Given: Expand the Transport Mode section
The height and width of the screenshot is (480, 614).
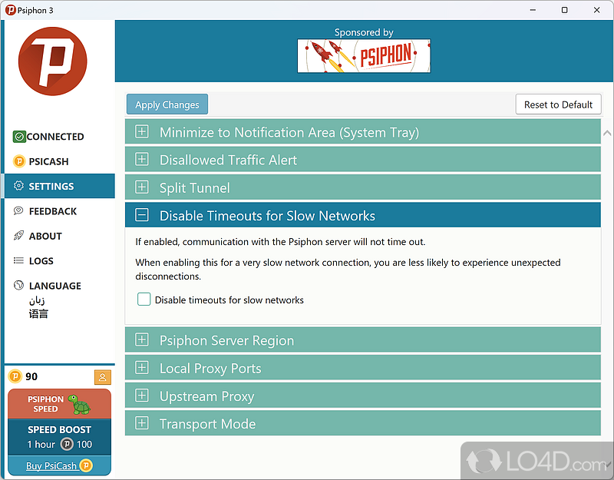Looking at the screenshot, I should (x=142, y=424).
